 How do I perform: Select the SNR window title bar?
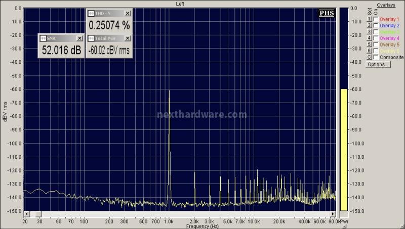61,38
